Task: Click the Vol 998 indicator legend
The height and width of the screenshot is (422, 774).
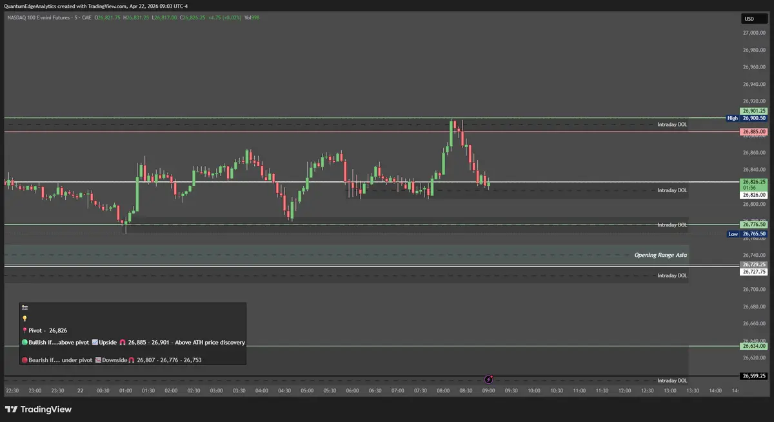Action: (252, 17)
